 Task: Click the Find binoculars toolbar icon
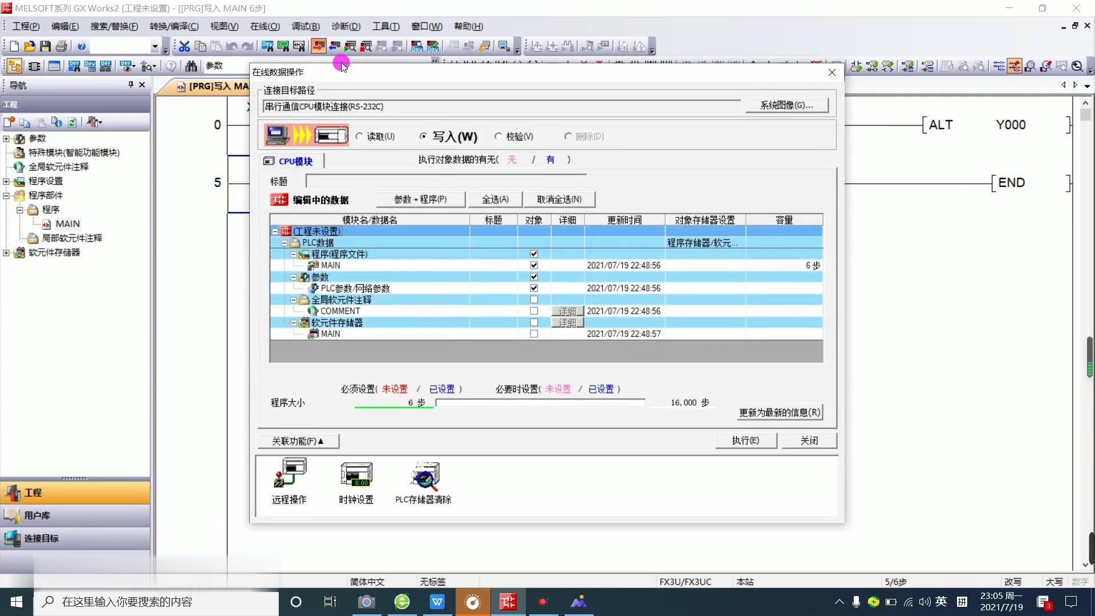tap(191, 66)
